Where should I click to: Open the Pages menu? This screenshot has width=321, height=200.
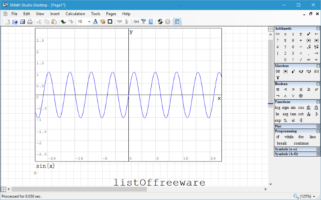point(111,14)
